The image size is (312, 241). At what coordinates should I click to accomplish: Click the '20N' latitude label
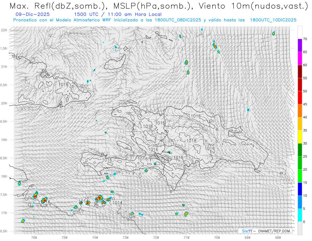[x=4, y=103]
